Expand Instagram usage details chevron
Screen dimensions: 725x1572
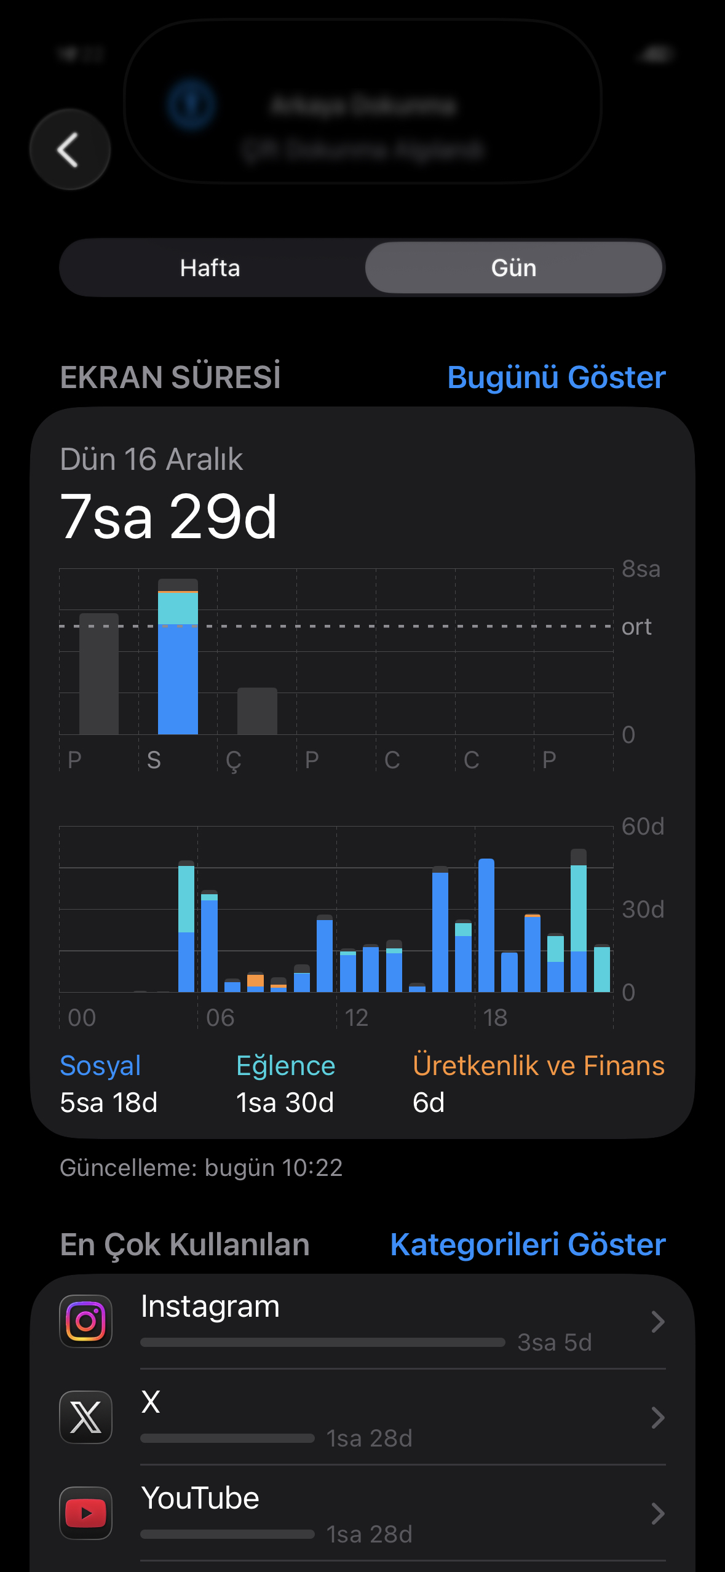click(657, 1322)
